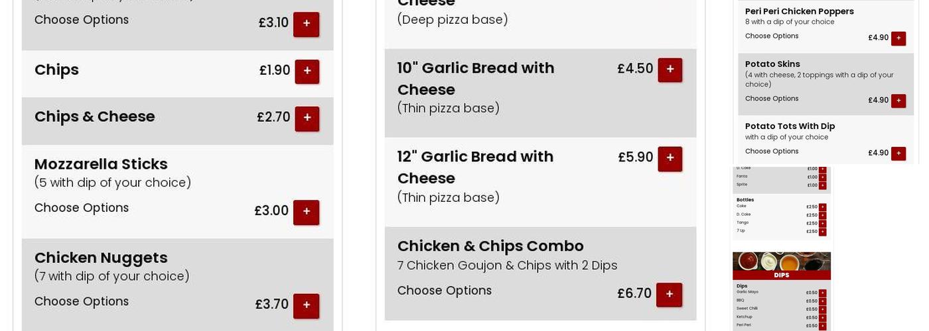Viewport: 929px width, 331px height.
Task: Add Chicken Nuggets with the plus button
Action: pos(306,306)
